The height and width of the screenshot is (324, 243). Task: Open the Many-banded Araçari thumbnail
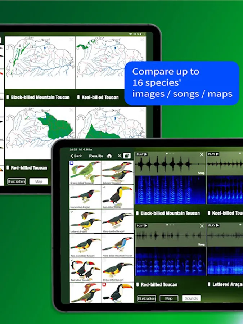(x=118, y=221)
